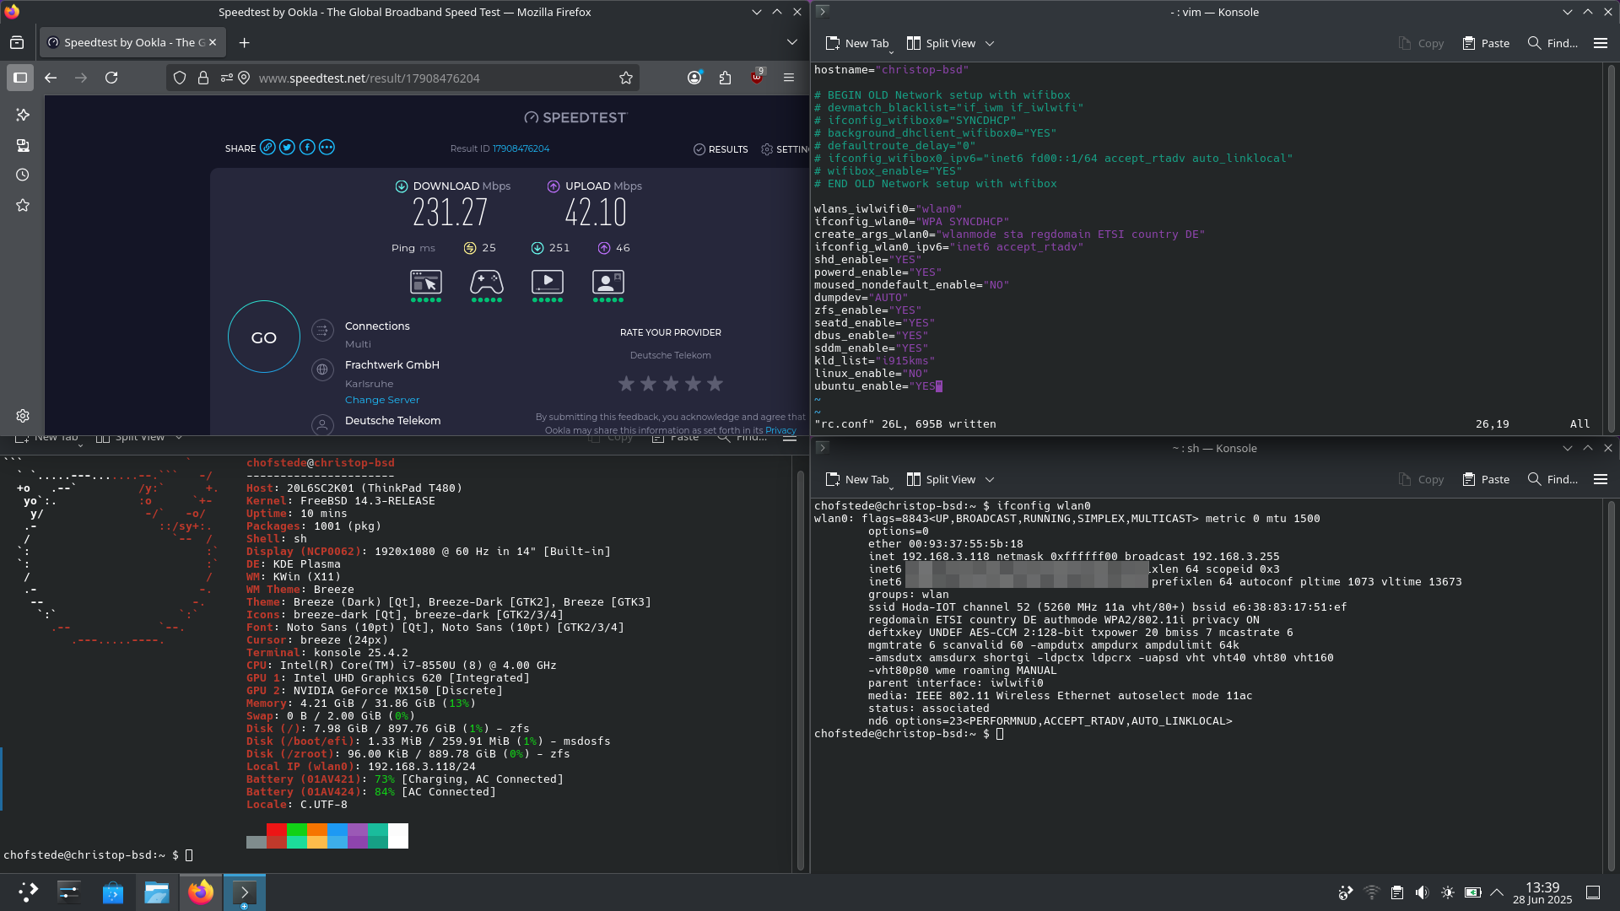Toggle the Firefox sidebar button
1620x911 pixels.
pyautogui.click(x=20, y=78)
